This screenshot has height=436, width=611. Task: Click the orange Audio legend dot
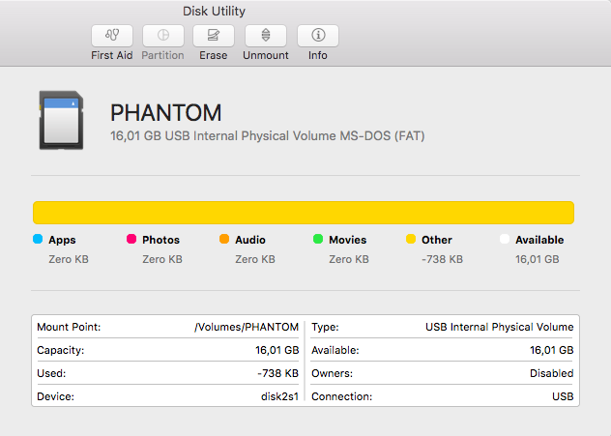click(224, 239)
